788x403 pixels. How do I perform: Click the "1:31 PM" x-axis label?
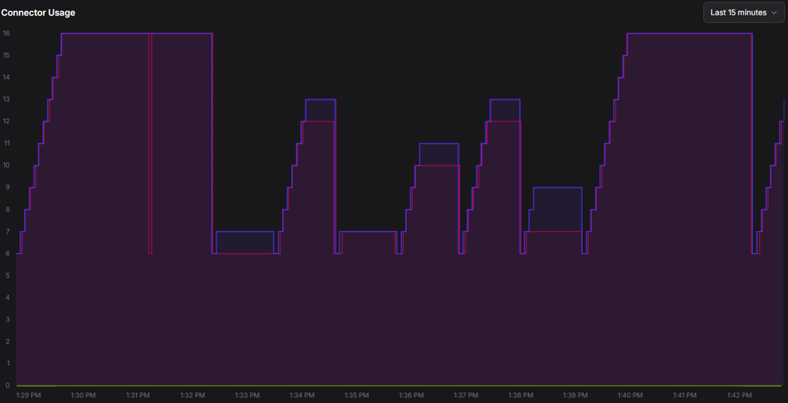[x=138, y=395]
